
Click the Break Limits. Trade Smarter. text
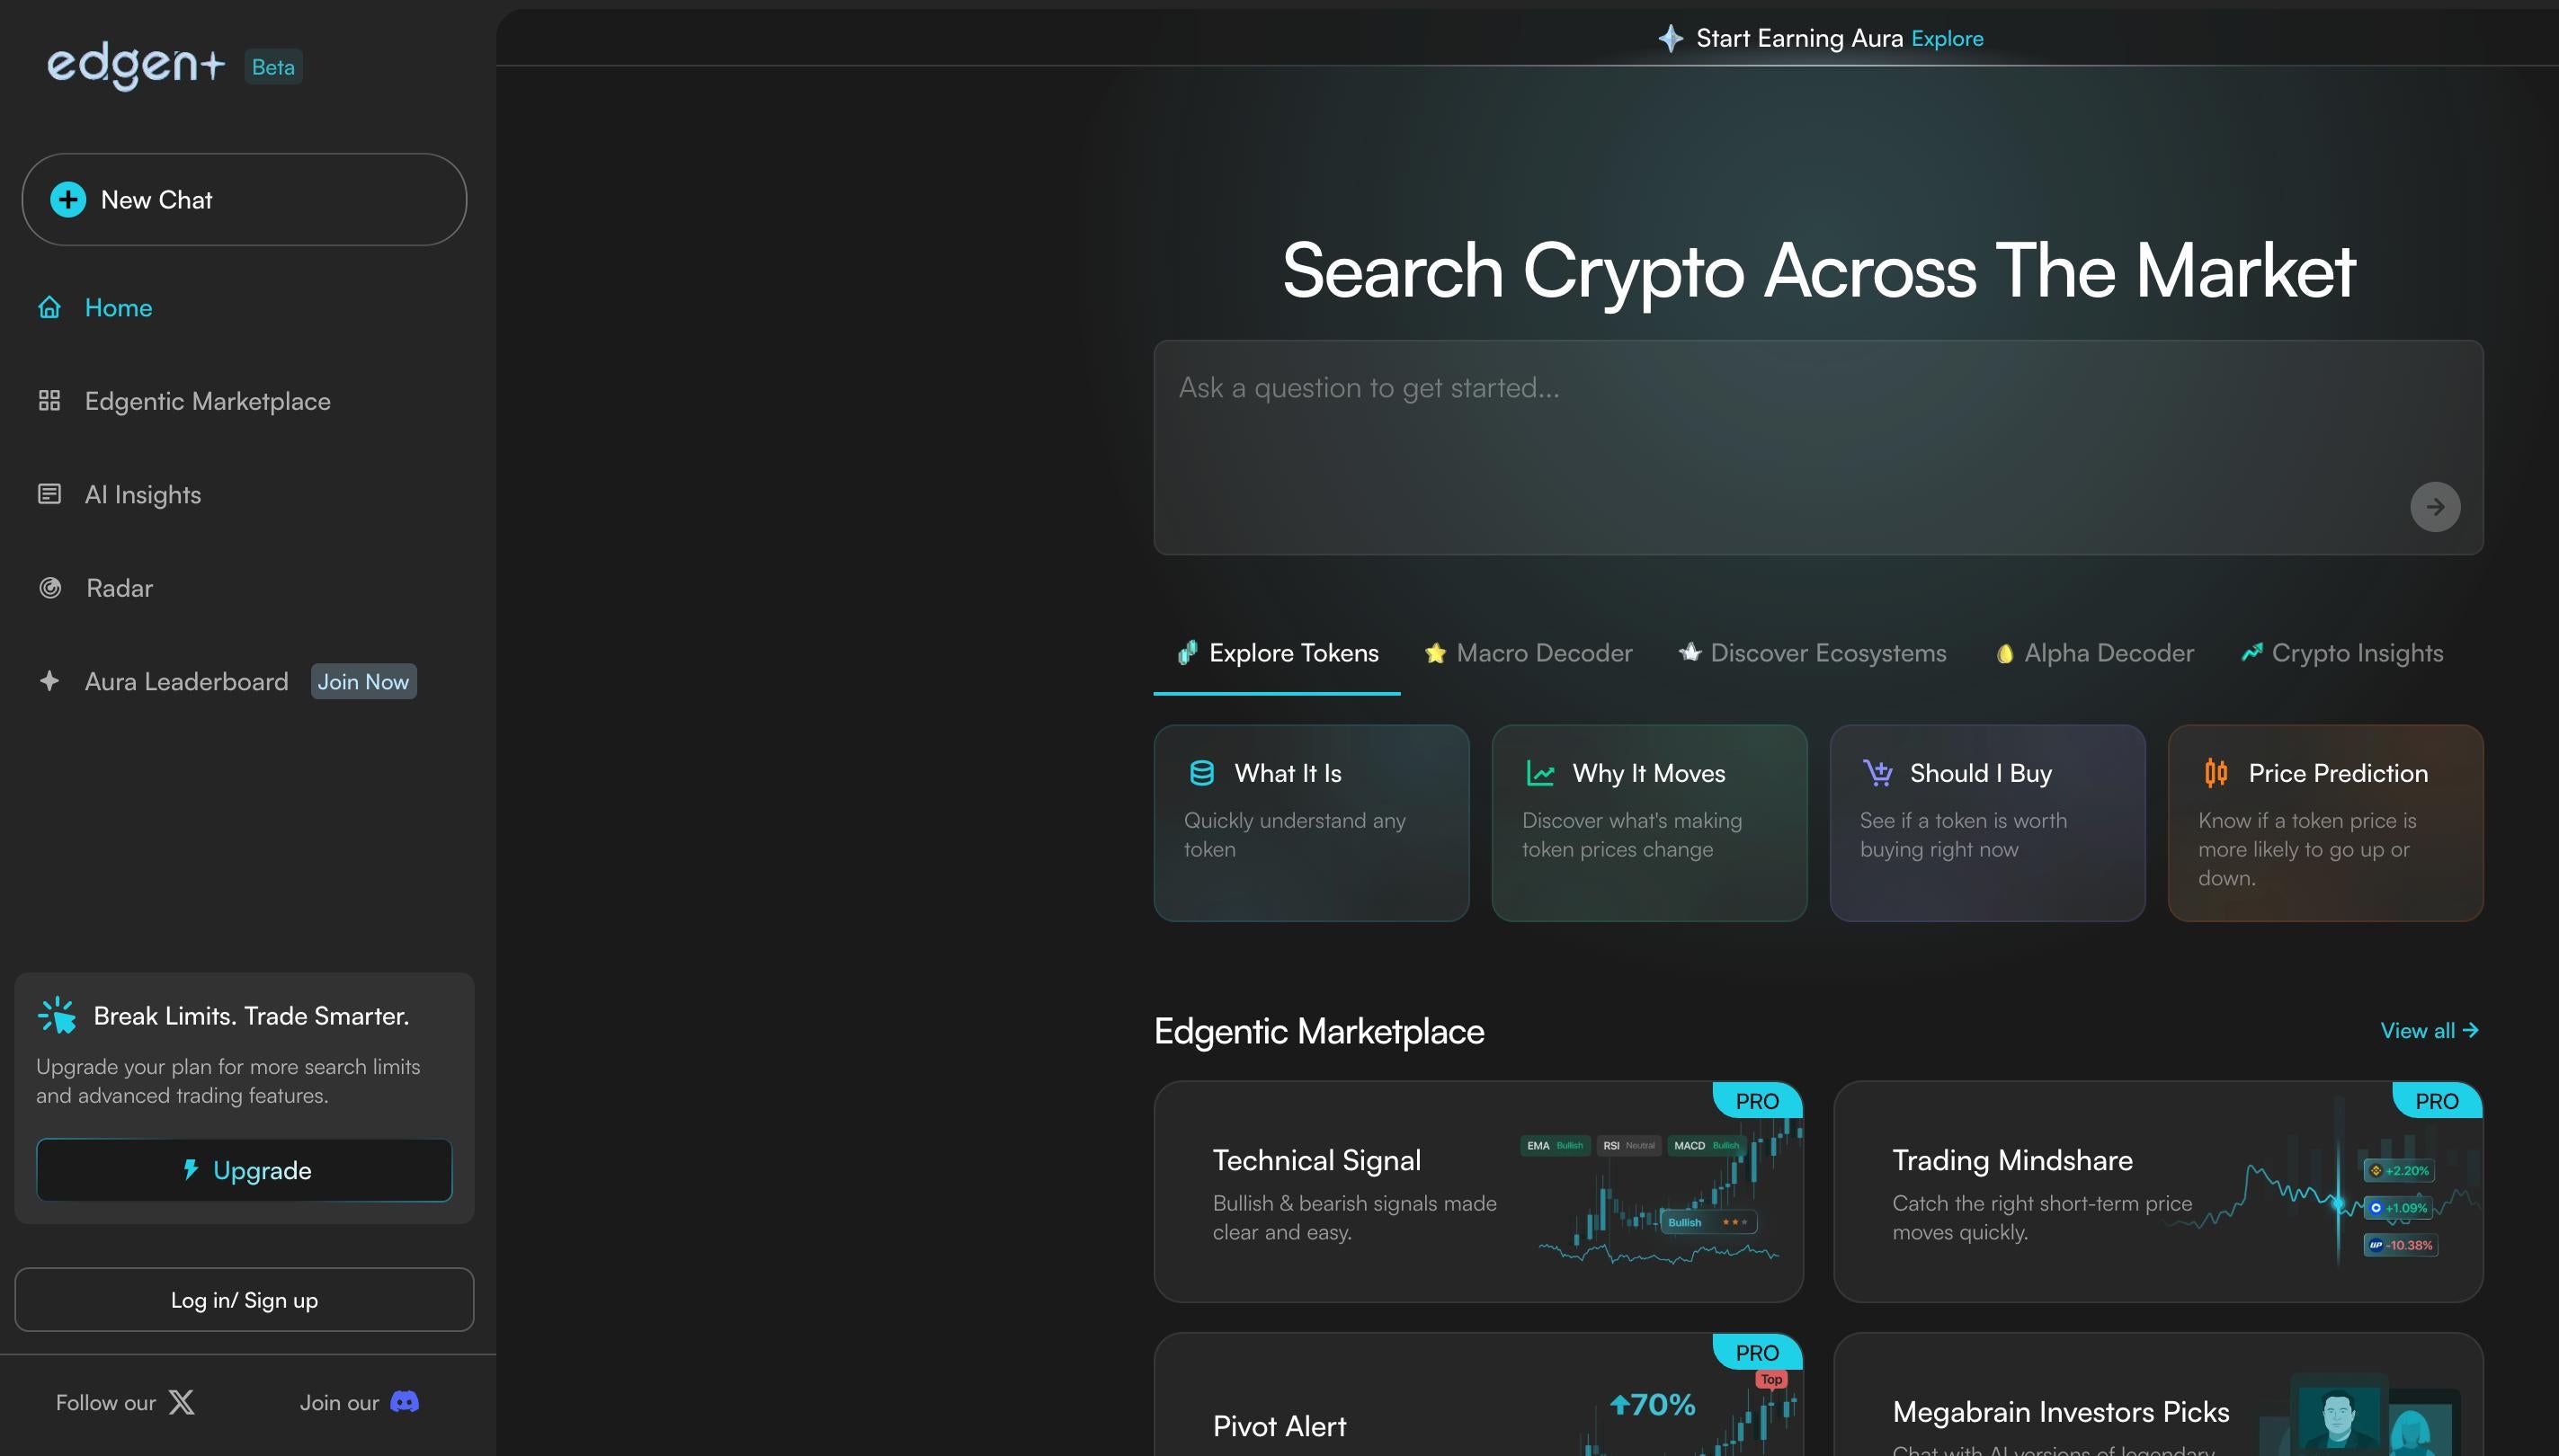click(x=251, y=1016)
